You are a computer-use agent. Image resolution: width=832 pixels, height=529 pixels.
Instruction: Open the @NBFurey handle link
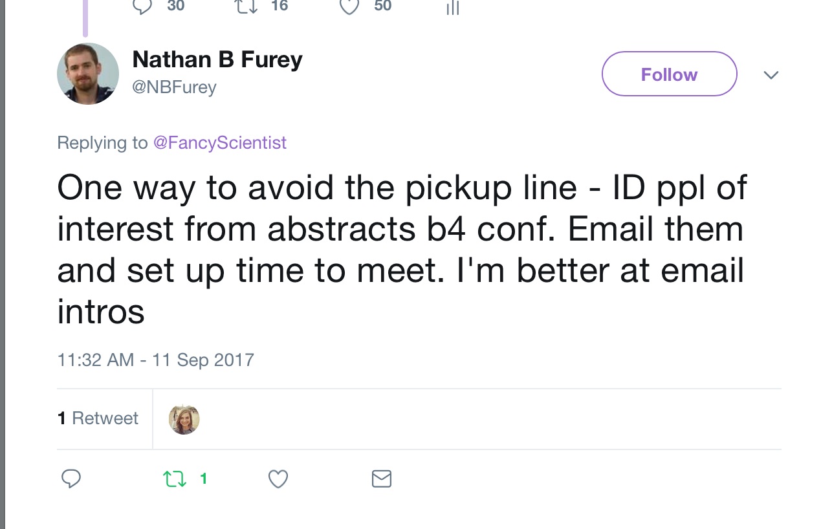(x=174, y=87)
